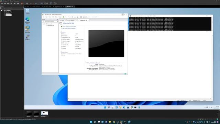Open the Recycle Bin on the guest desktop

pos(27,11)
